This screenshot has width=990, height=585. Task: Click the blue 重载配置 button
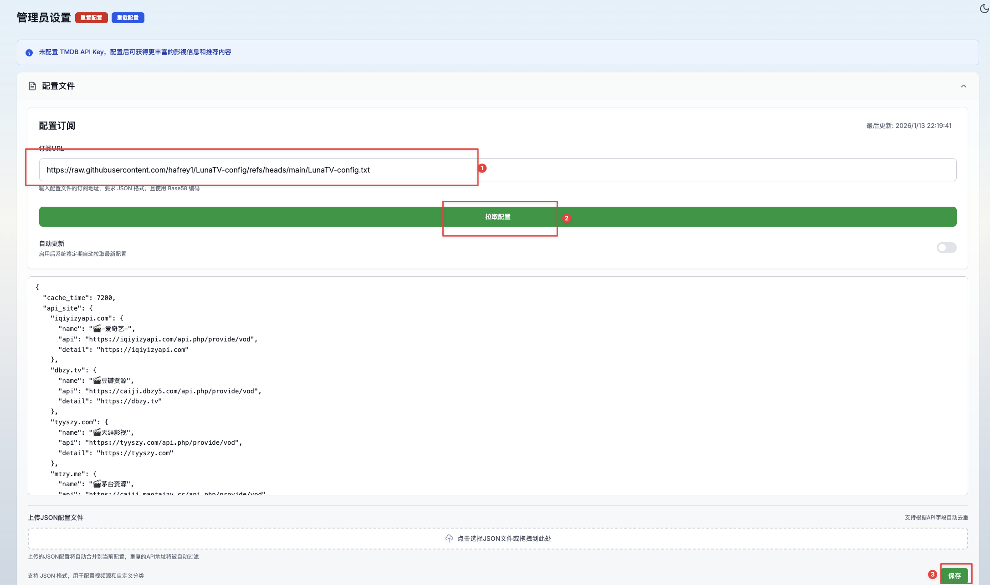tap(128, 18)
